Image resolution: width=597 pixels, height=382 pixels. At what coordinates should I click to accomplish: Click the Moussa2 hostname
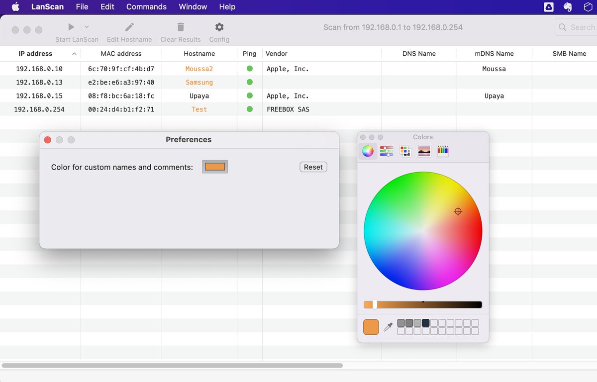199,69
